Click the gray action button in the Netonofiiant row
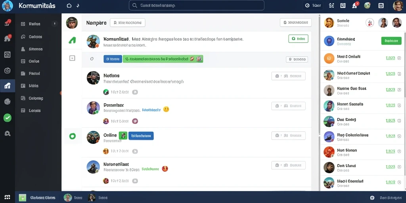The image size is (406, 203). coord(289,165)
